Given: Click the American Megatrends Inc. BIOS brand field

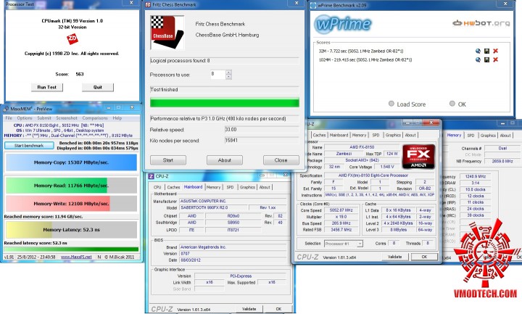Looking at the screenshot, I should (x=233, y=247).
